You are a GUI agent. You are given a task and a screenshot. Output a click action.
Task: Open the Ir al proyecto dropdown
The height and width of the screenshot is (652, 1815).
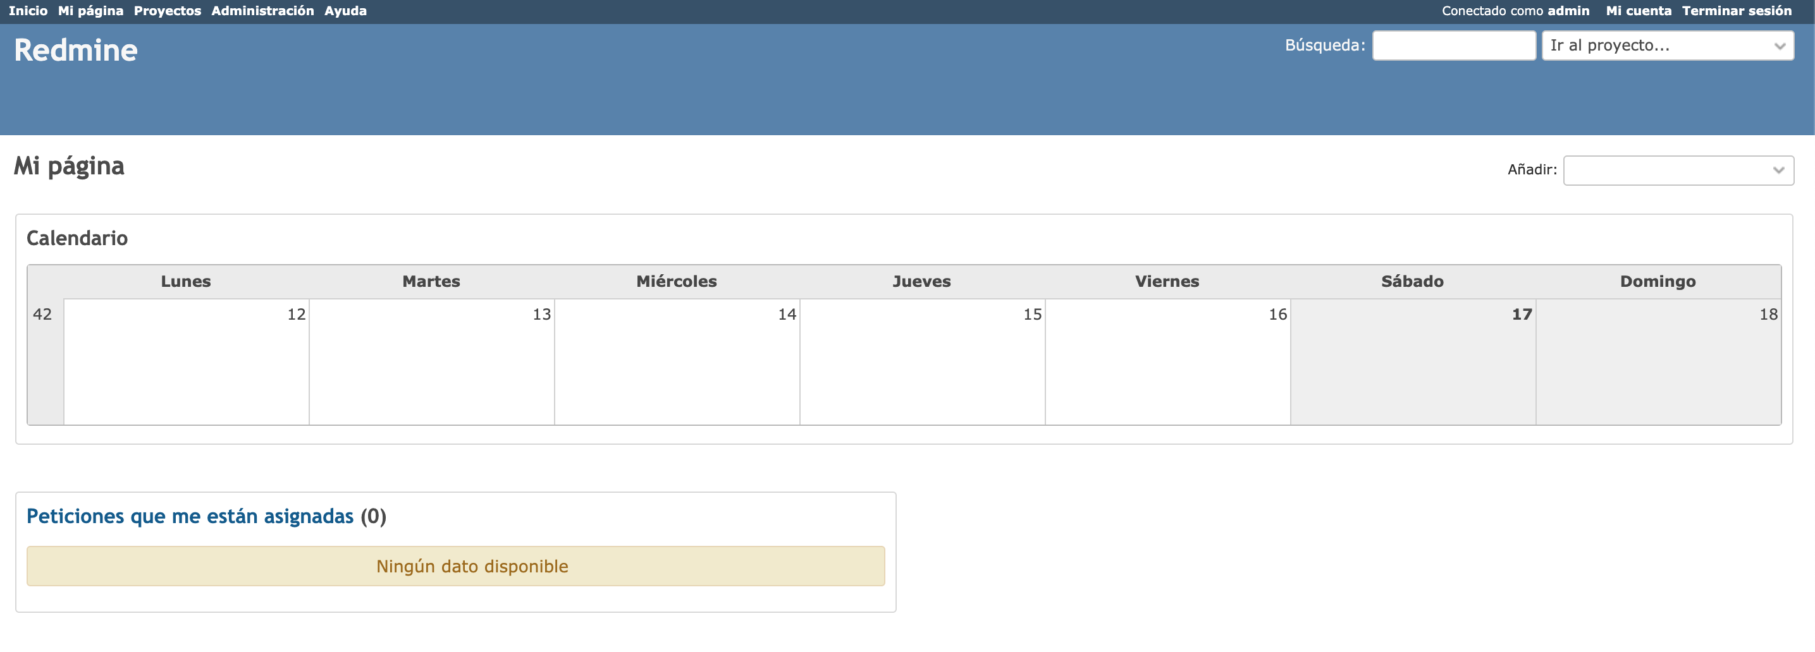[1668, 45]
